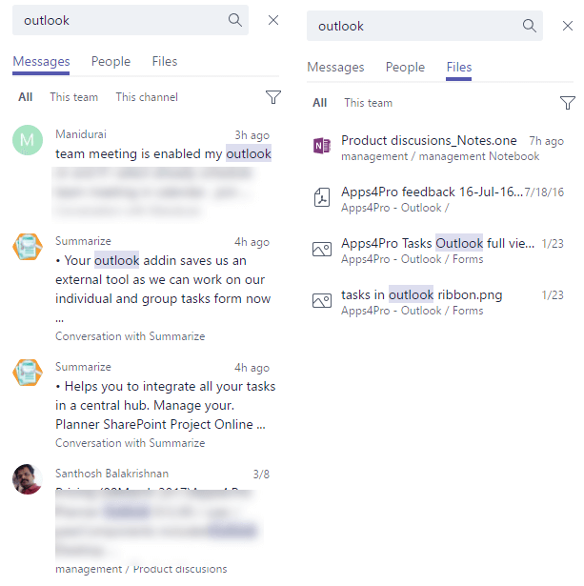Open the filter funnel in Messages results
Screen dimensions: 584x586
(273, 97)
